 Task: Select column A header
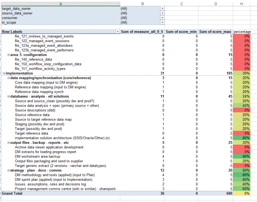(x=60, y=3)
